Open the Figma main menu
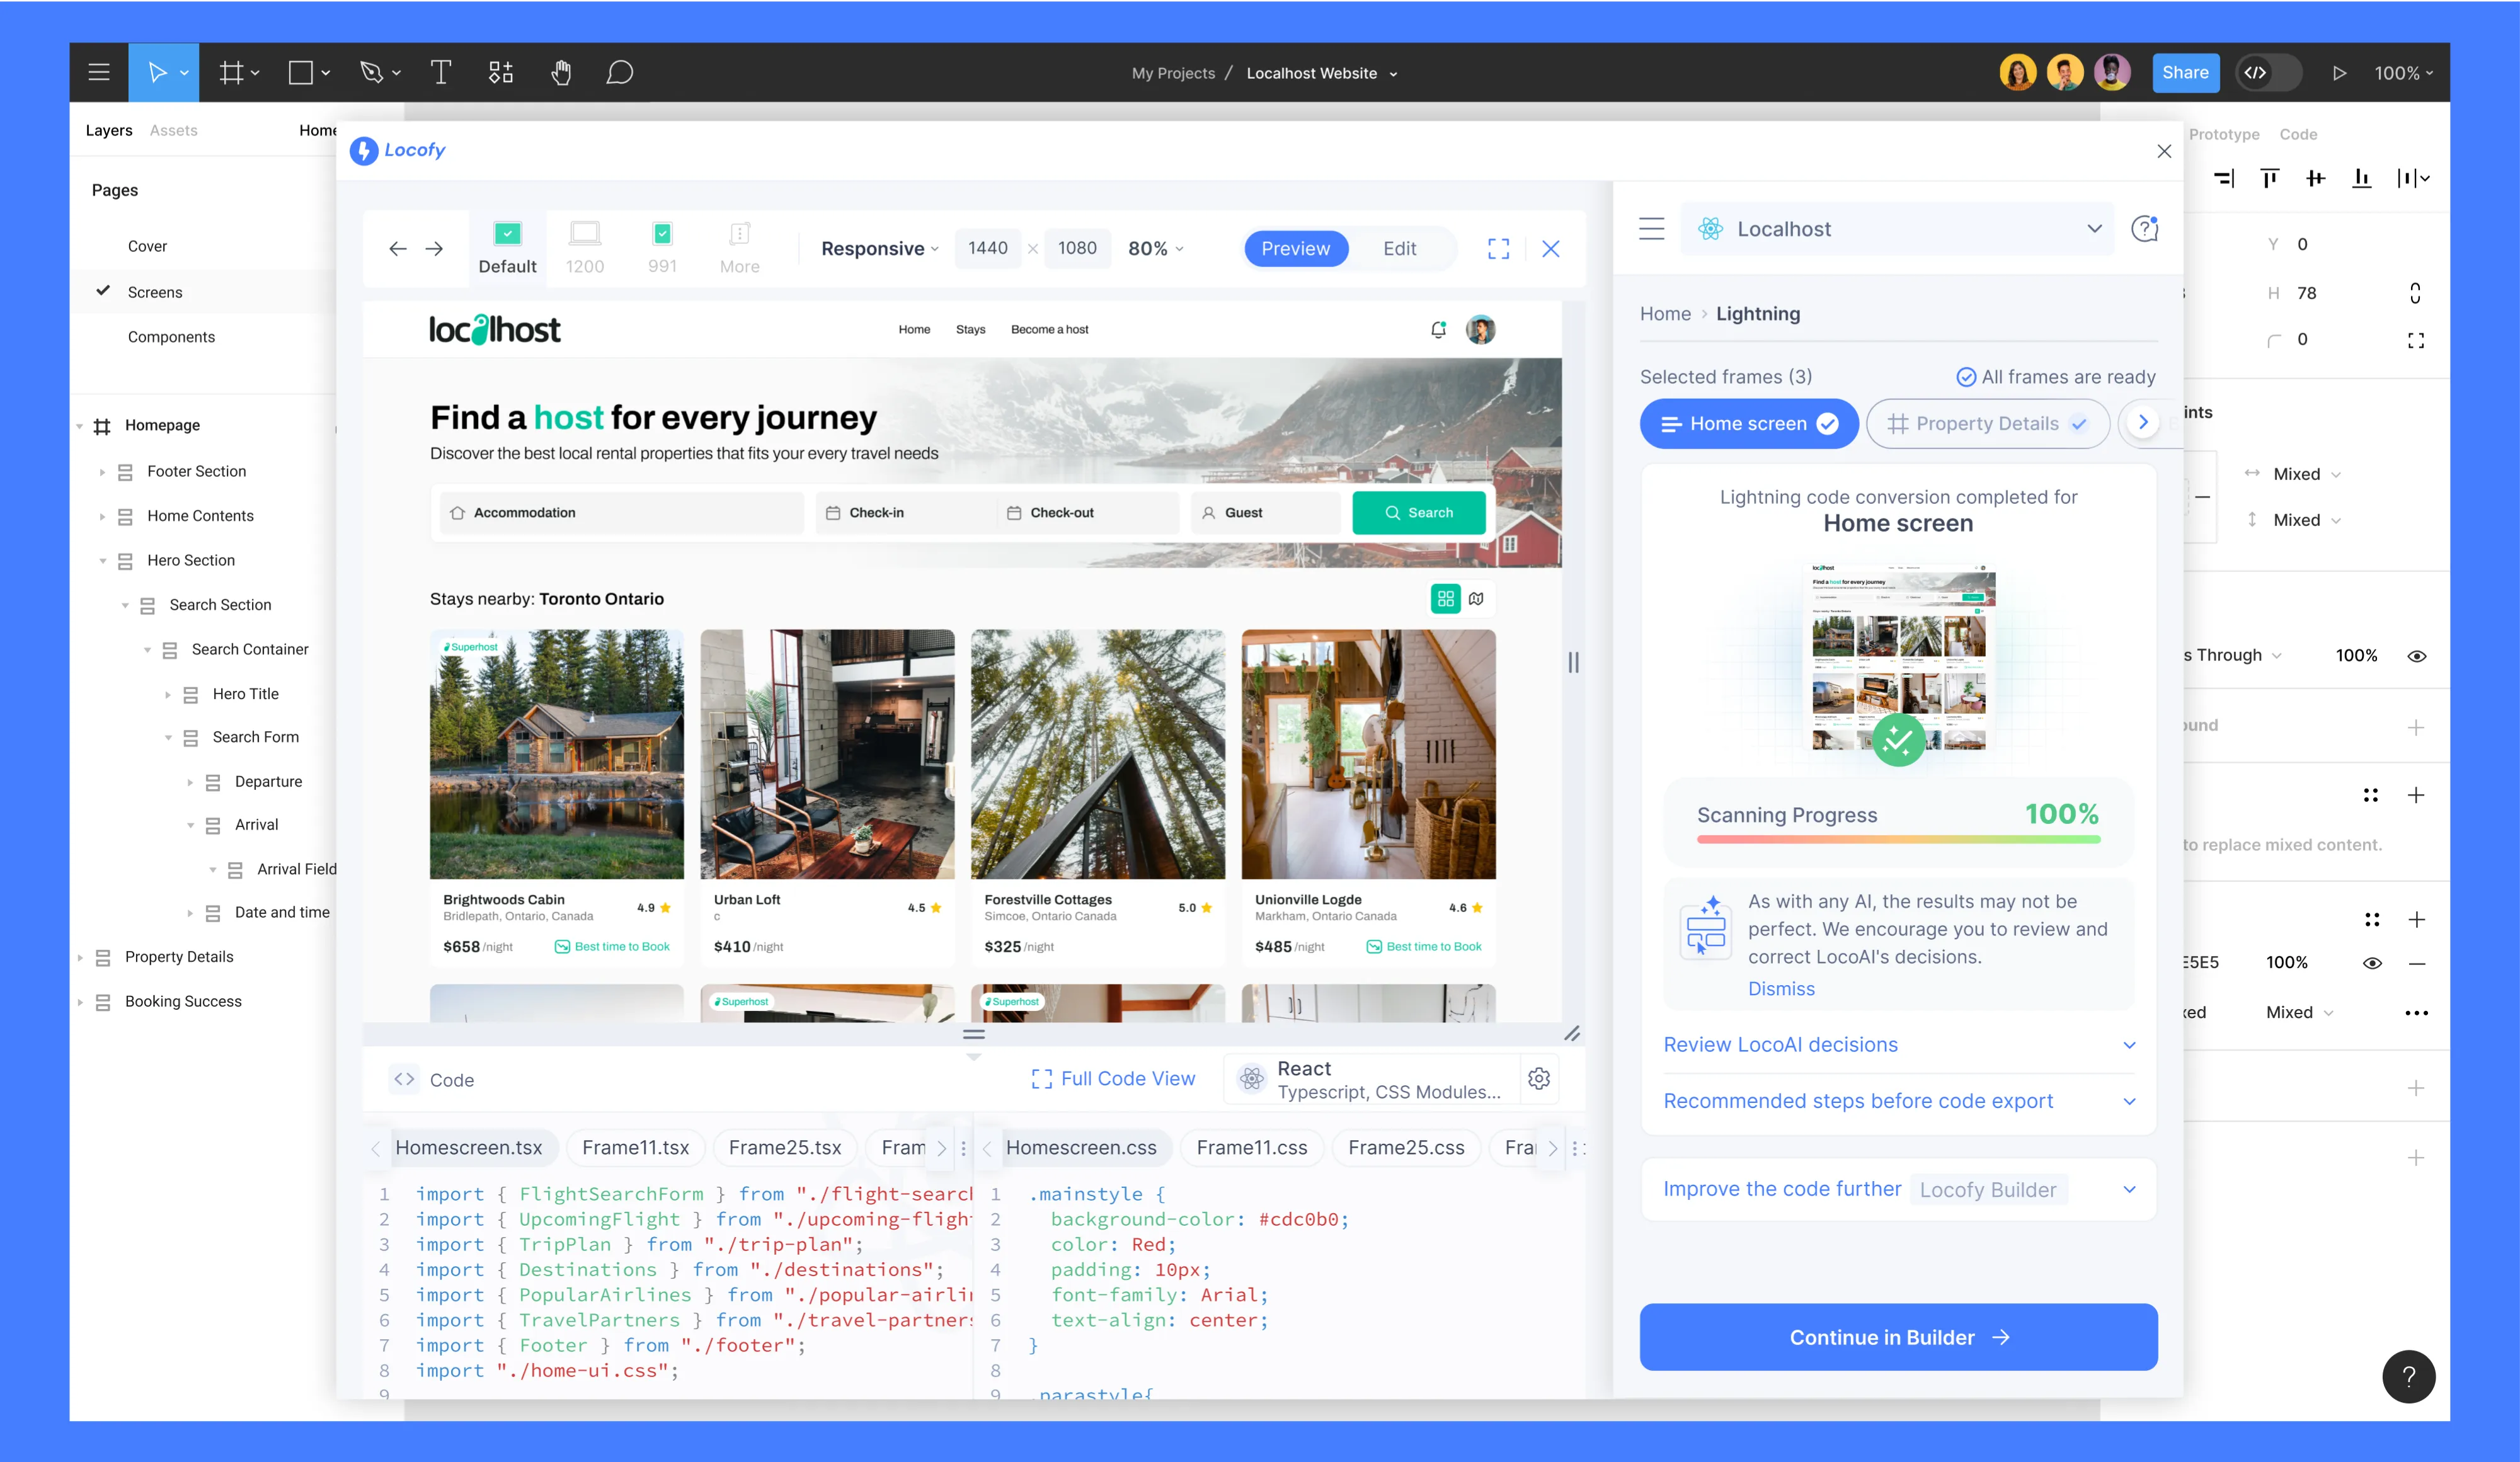2520x1462 pixels. [98, 72]
